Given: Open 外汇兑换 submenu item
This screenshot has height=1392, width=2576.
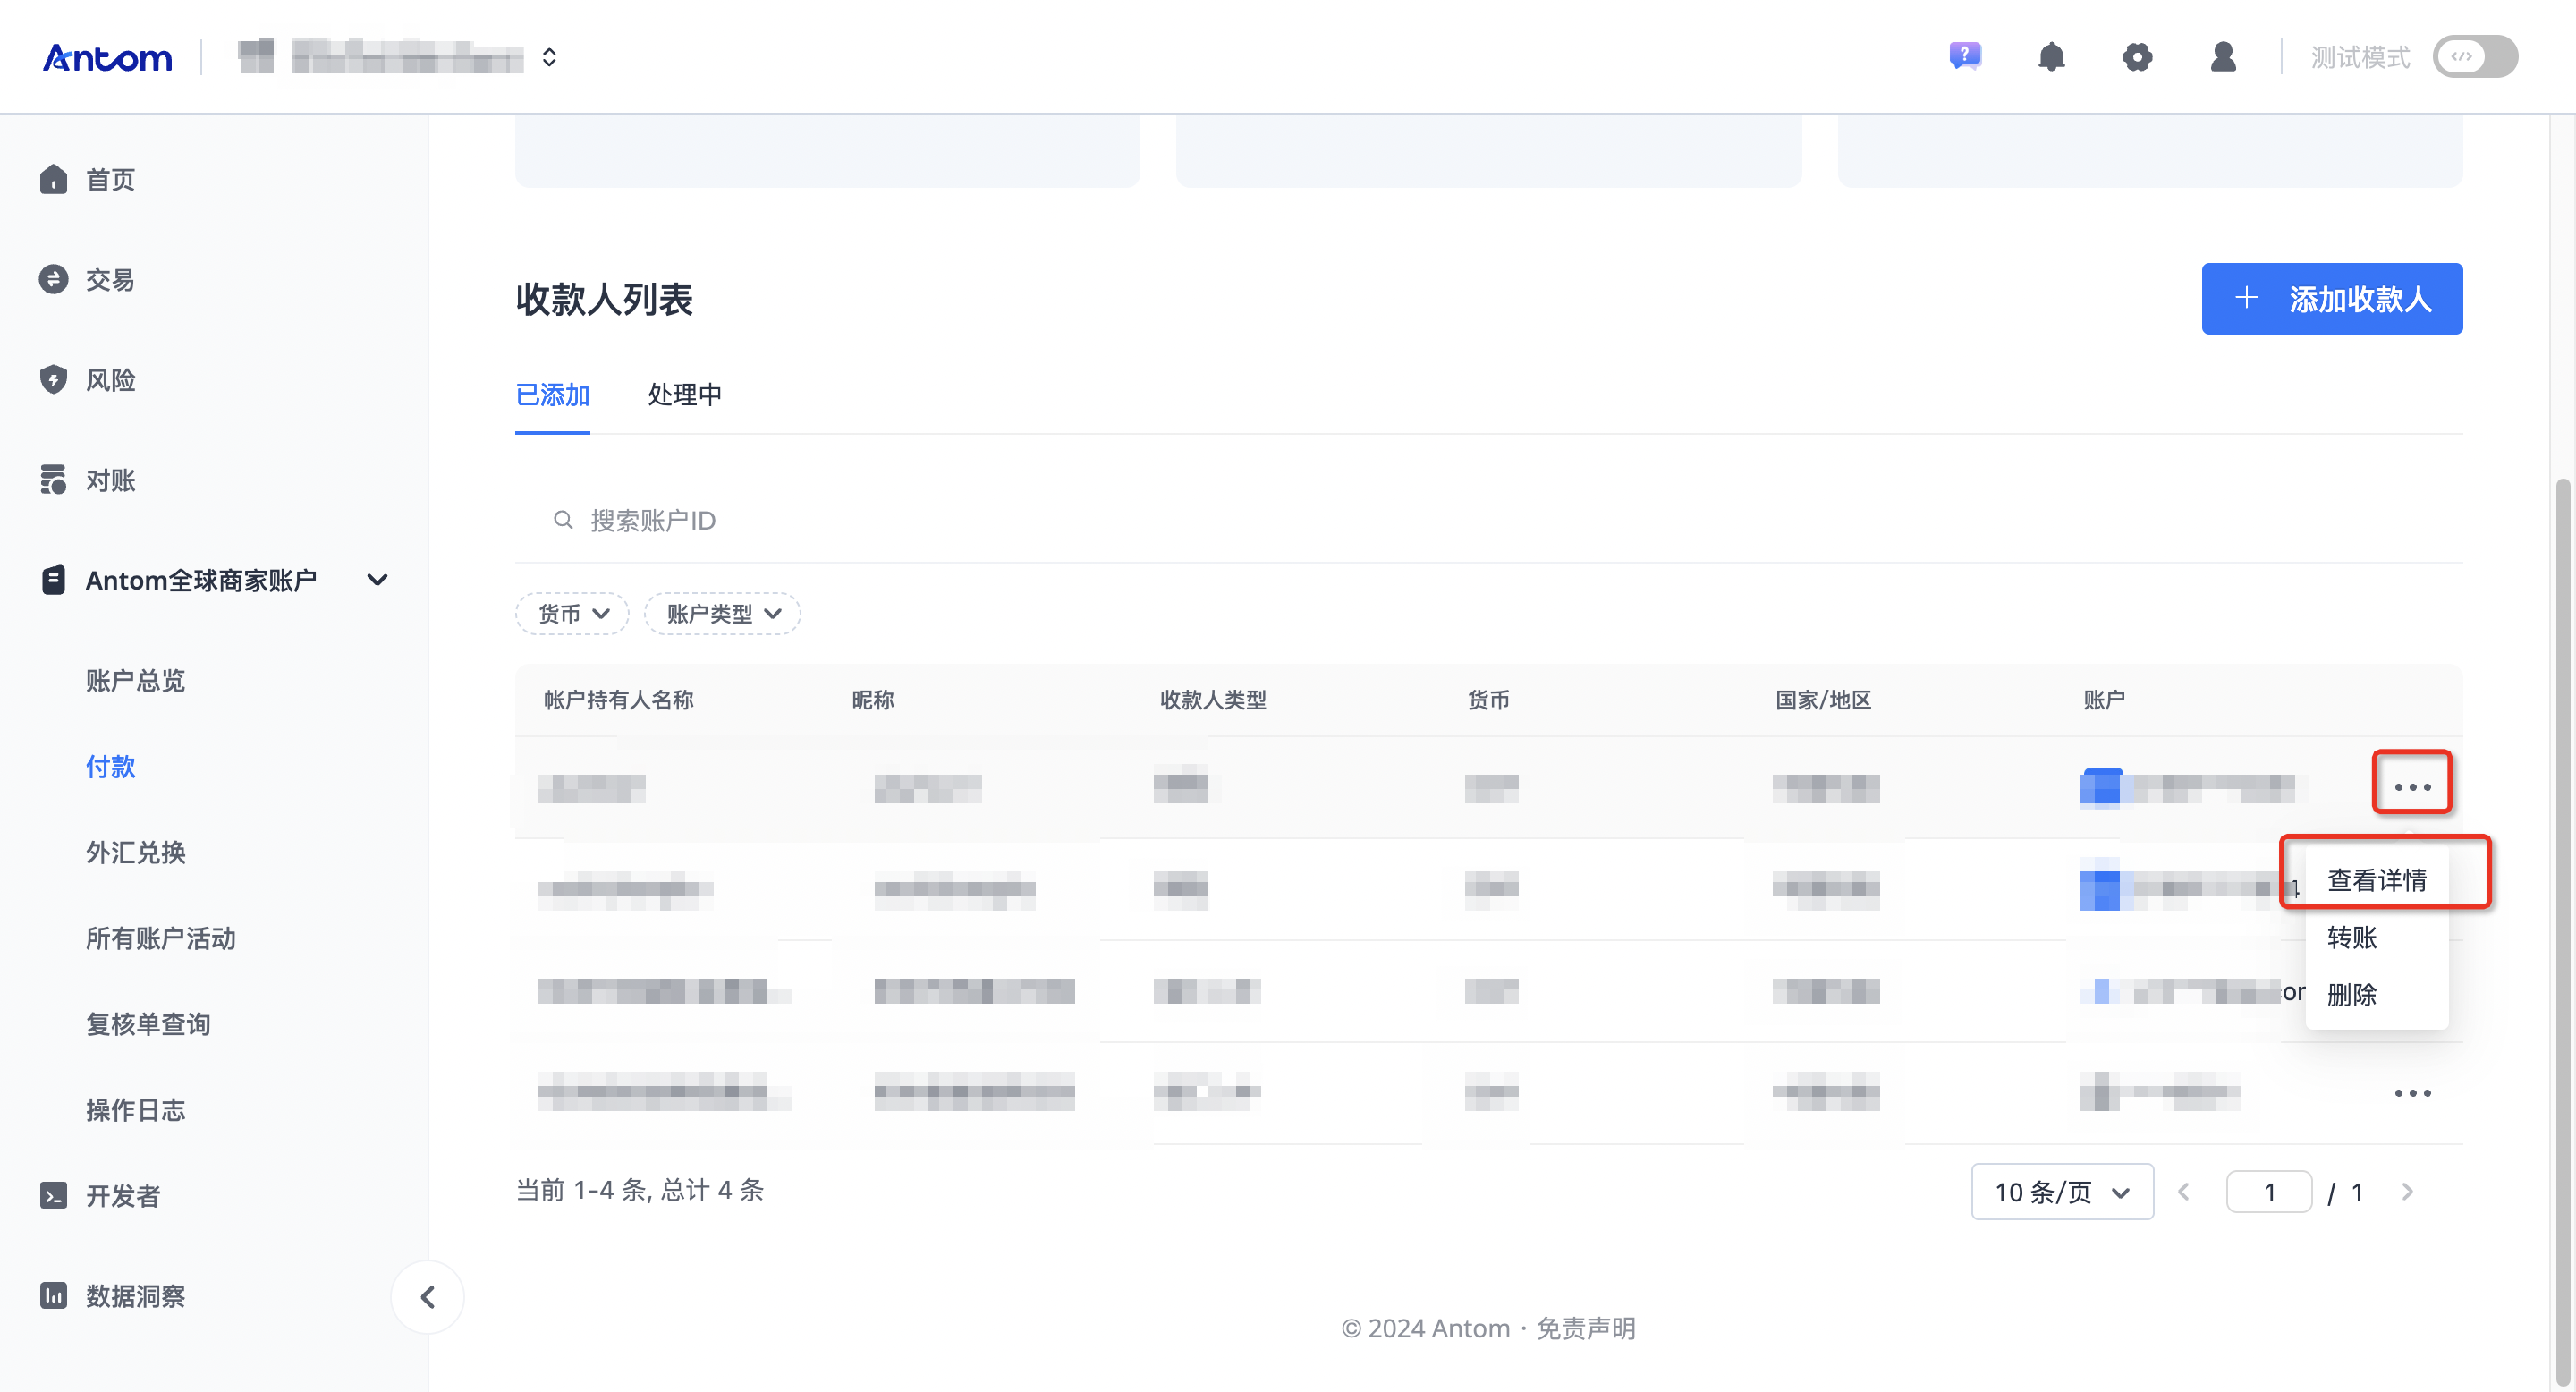Looking at the screenshot, I should pyautogui.click(x=135, y=853).
